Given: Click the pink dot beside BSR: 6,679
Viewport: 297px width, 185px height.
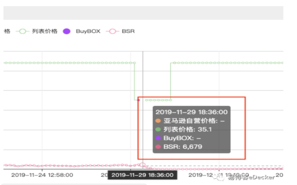Looking at the screenshot, I should 158,147.
